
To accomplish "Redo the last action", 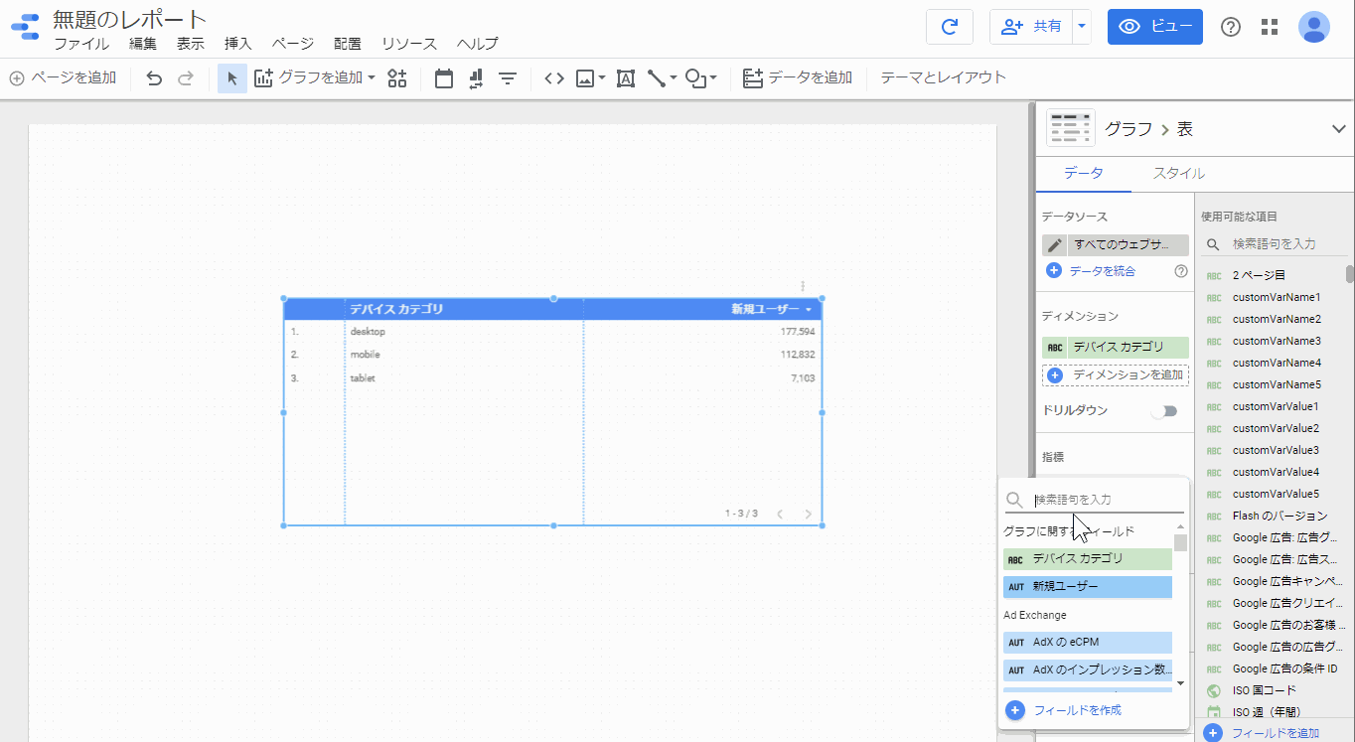I will click(x=186, y=77).
